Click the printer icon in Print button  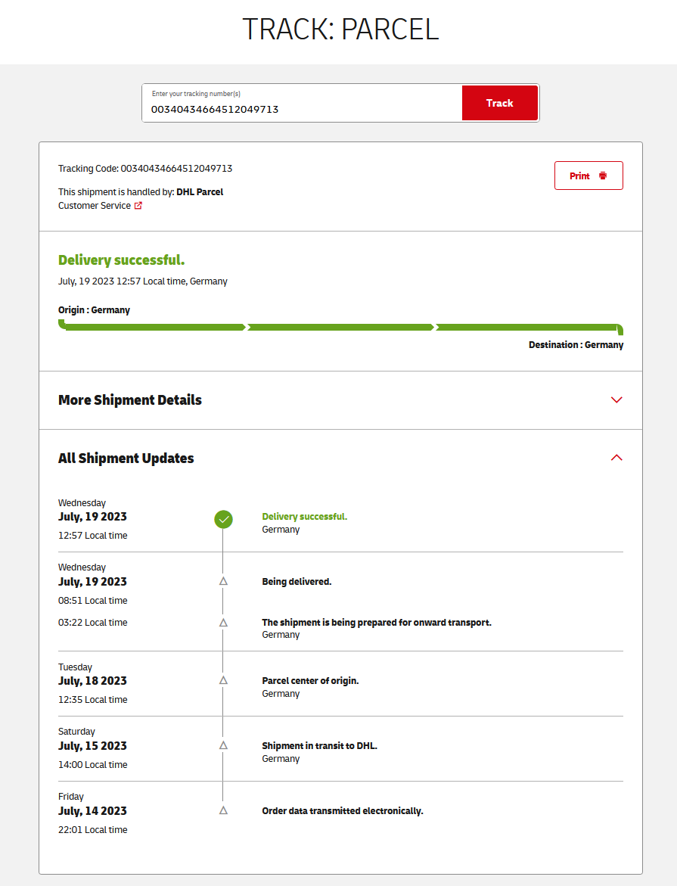tap(603, 176)
